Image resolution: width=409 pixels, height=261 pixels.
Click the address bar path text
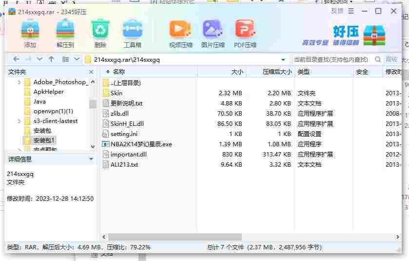click(x=127, y=60)
